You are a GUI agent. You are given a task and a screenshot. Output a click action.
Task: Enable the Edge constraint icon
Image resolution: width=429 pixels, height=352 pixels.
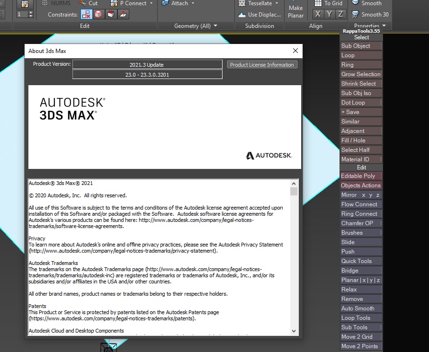click(98, 14)
